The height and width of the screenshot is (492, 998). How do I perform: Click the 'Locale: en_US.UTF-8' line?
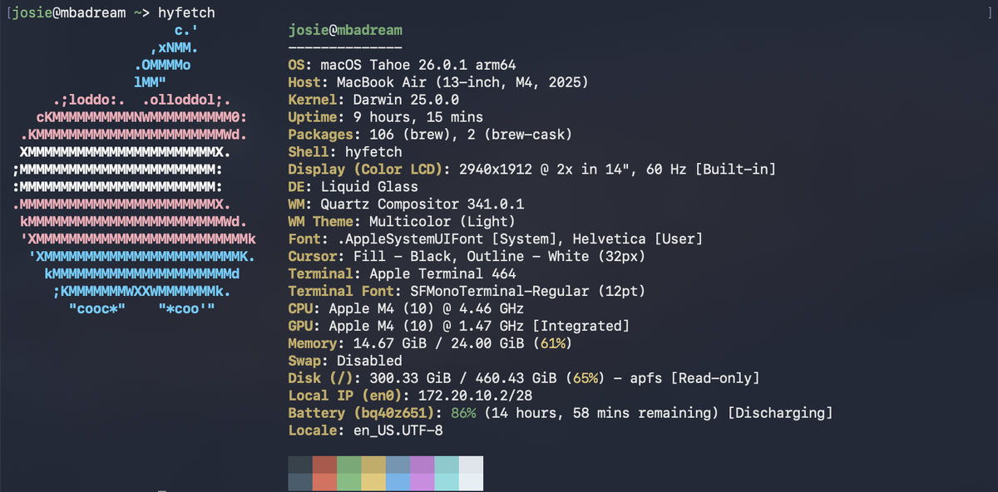click(x=365, y=430)
